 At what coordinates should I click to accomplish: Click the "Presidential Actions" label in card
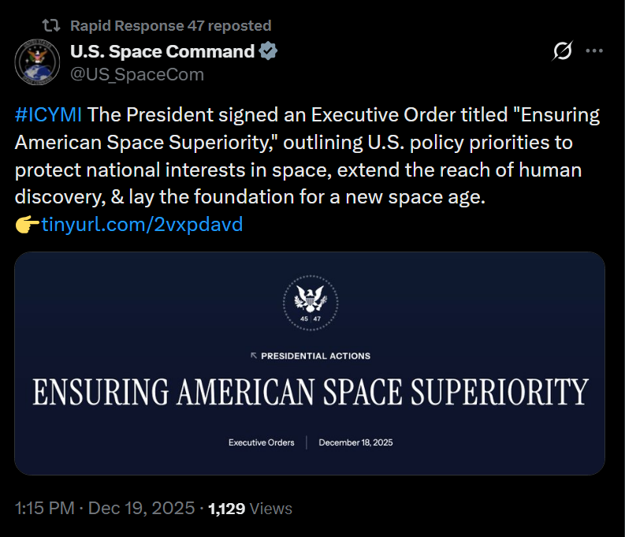click(x=315, y=356)
